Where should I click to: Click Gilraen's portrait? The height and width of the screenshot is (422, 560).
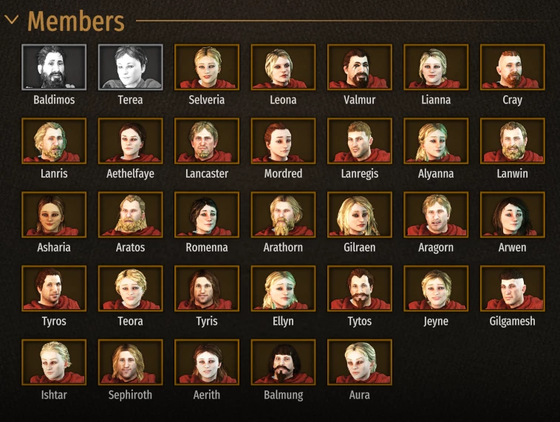360,215
